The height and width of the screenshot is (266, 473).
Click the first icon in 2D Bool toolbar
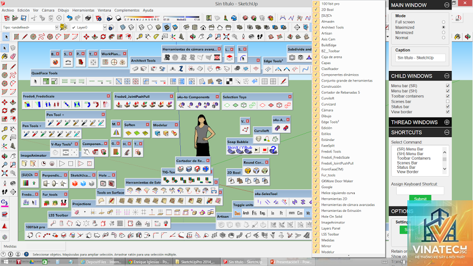pyautogui.click(x=231, y=181)
